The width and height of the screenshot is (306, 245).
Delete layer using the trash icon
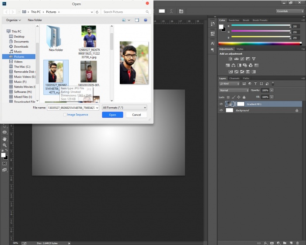(297, 242)
